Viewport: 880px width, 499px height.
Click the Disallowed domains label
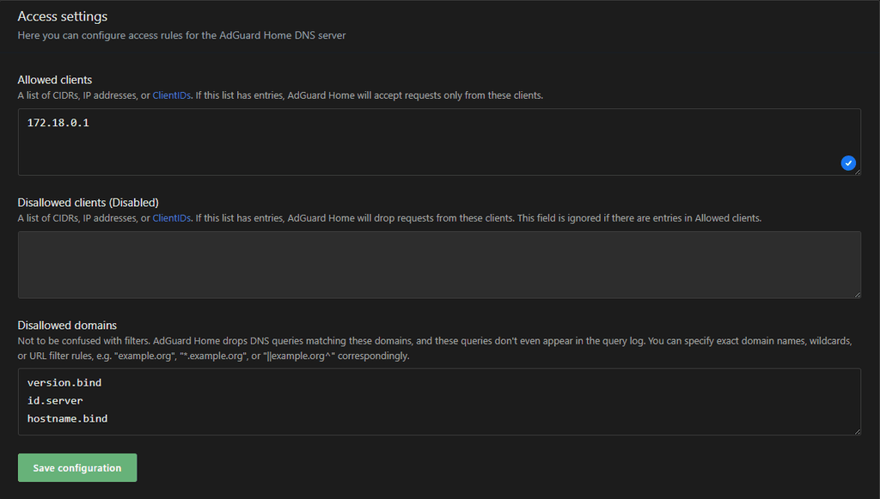[67, 326]
